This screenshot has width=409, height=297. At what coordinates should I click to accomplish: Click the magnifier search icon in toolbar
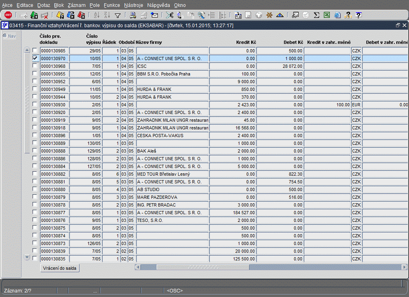pos(201,15)
